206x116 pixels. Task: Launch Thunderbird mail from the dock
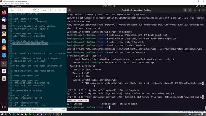click(4, 20)
